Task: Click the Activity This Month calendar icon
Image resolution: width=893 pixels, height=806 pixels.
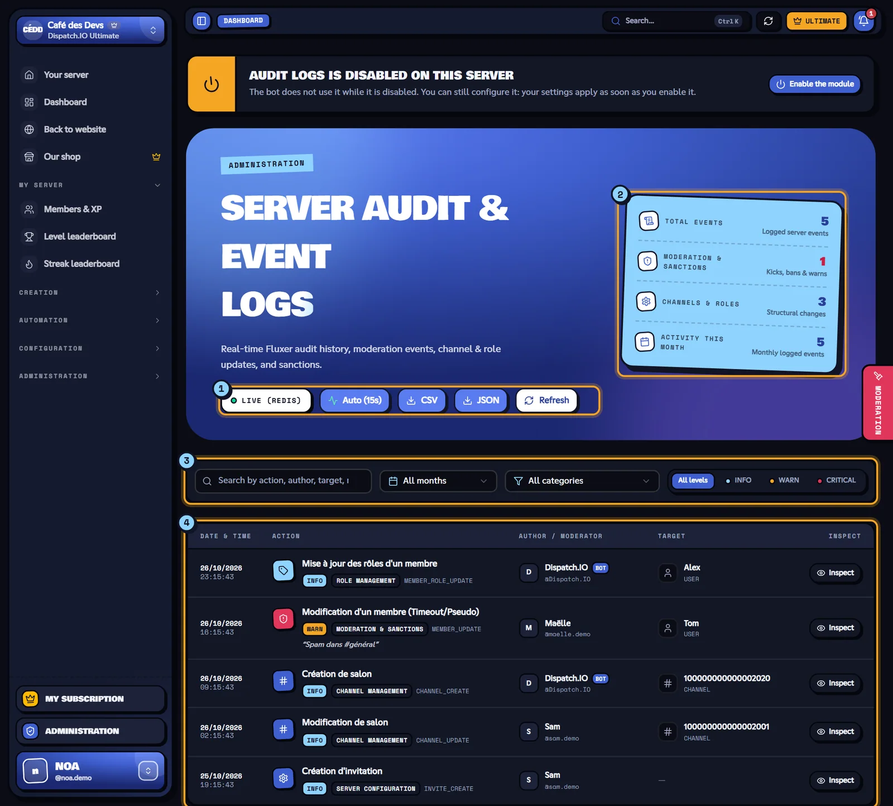Action: [645, 342]
